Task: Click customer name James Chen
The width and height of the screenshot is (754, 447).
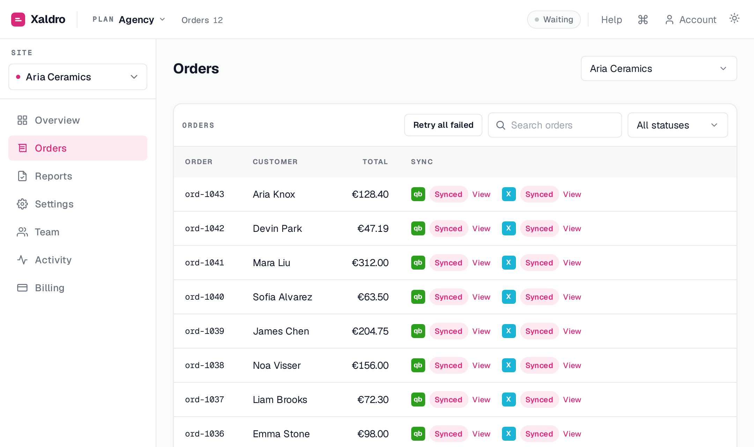Action: (x=281, y=331)
